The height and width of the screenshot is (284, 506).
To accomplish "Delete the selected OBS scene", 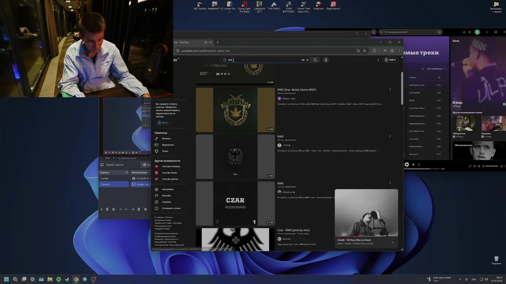I will [107, 209].
